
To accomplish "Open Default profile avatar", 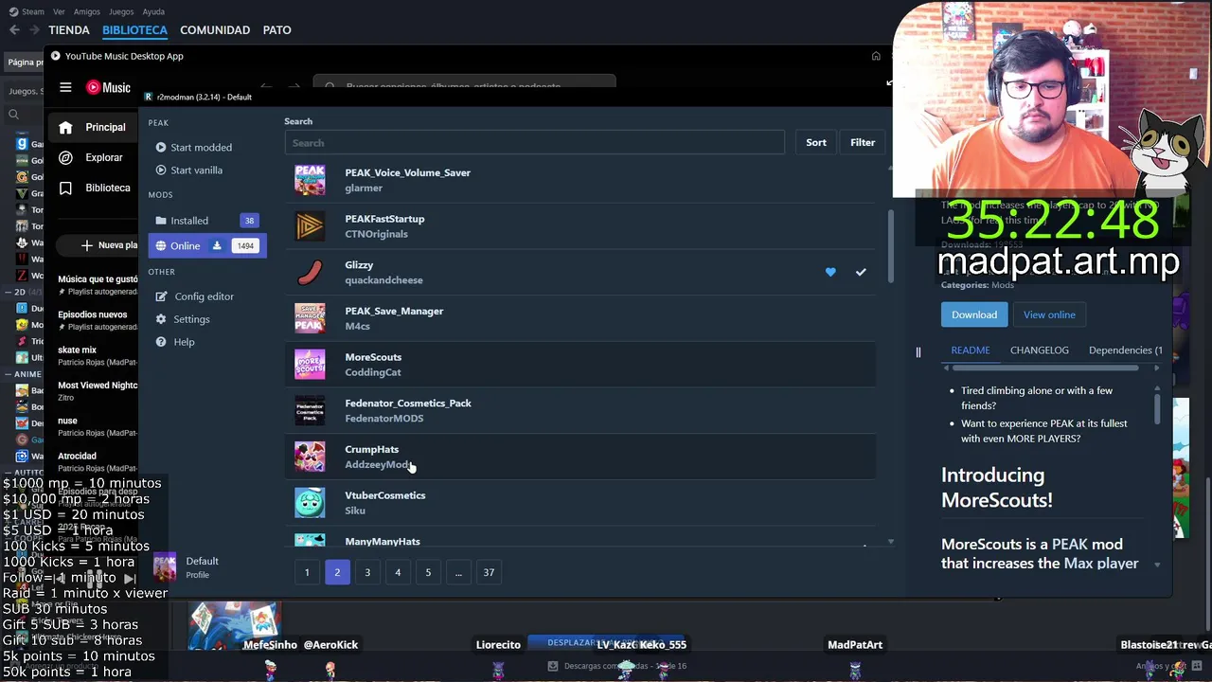I will click(165, 567).
